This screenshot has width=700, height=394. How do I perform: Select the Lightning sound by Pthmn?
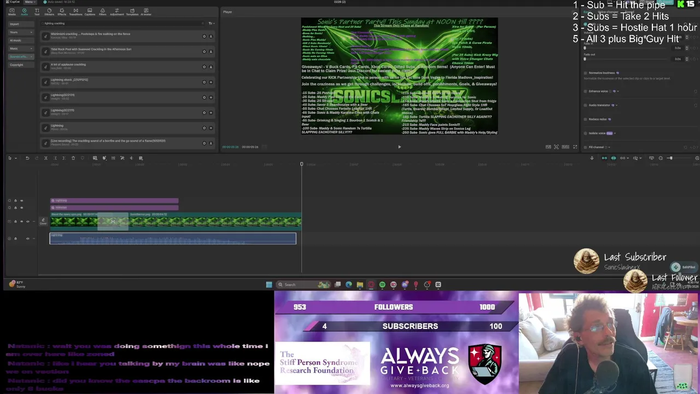click(129, 128)
